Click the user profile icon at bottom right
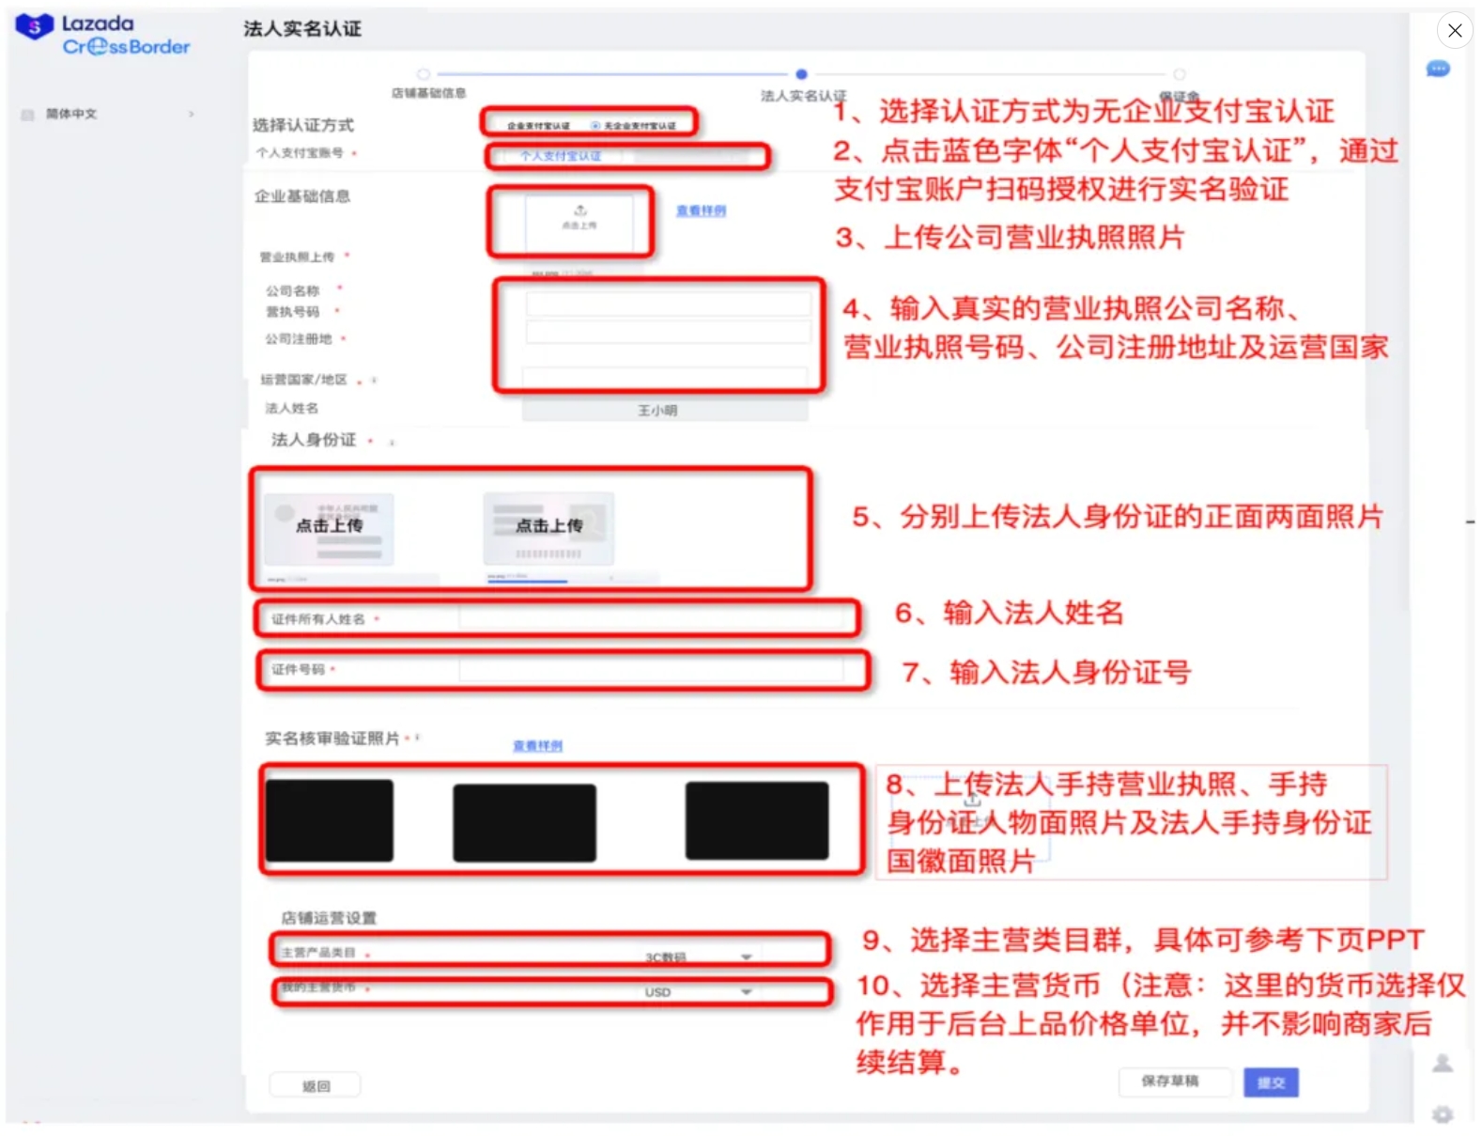1482x1136 pixels. [x=1443, y=1063]
